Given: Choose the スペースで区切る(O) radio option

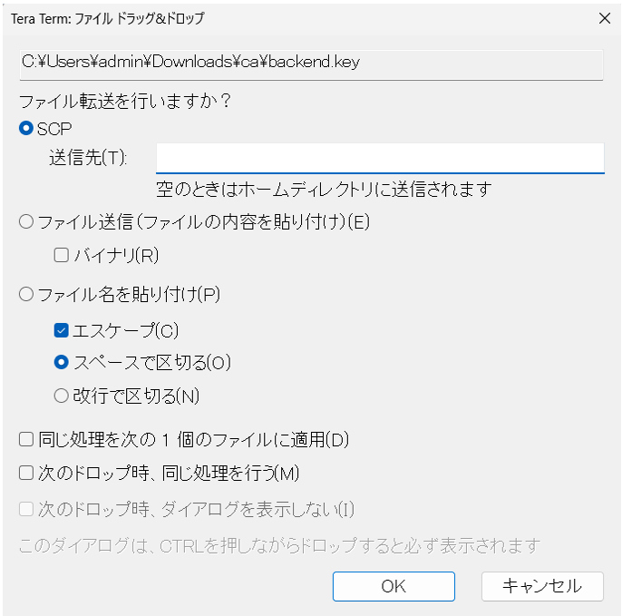Looking at the screenshot, I should click(x=62, y=362).
